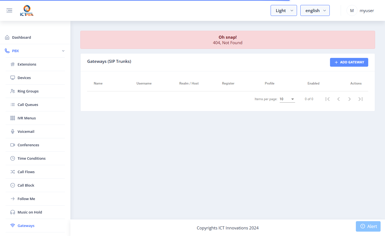385x236 pixels.
Task: Click the Oh snap! alert title
Action: pyautogui.click(x=228, y=37)
